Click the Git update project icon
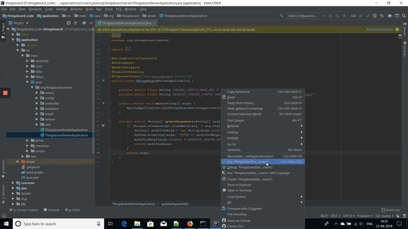The width and height of the screenshot is (408, 229). pos(361,16)
